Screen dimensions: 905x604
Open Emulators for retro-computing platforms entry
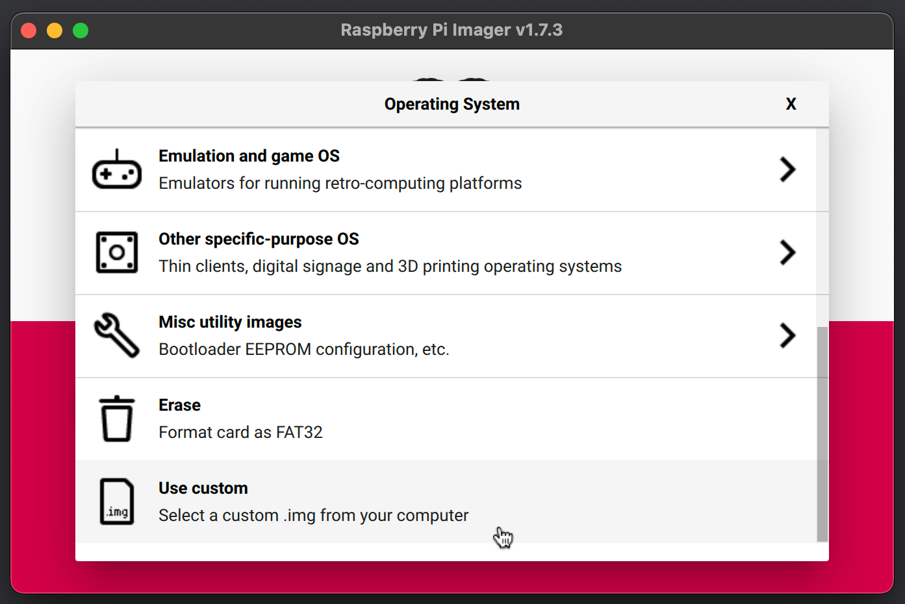(340, 183)
